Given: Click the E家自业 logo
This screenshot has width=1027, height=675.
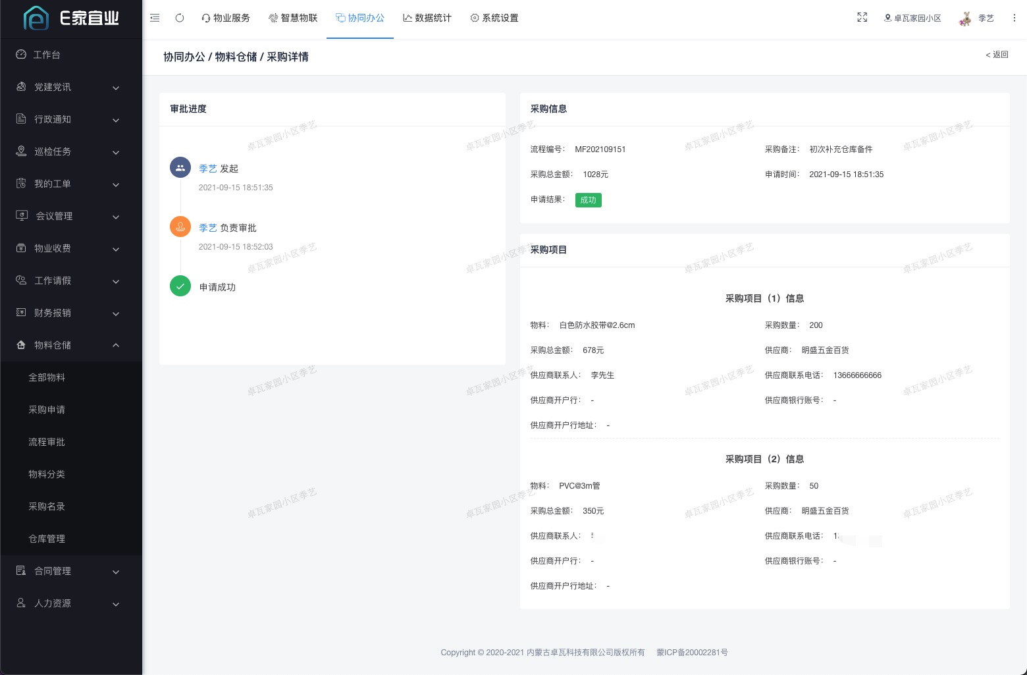Looking at the screenshot, I should (71, 18).
